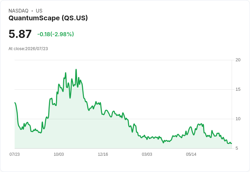Click the 5.87 price value
250x172 pixels.
coord(20,34)
